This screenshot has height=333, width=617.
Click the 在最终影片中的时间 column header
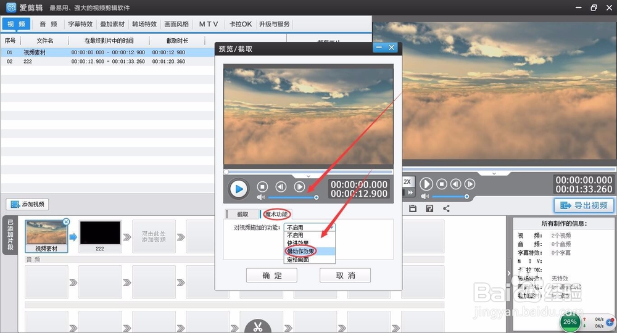[x=109, y=41]
